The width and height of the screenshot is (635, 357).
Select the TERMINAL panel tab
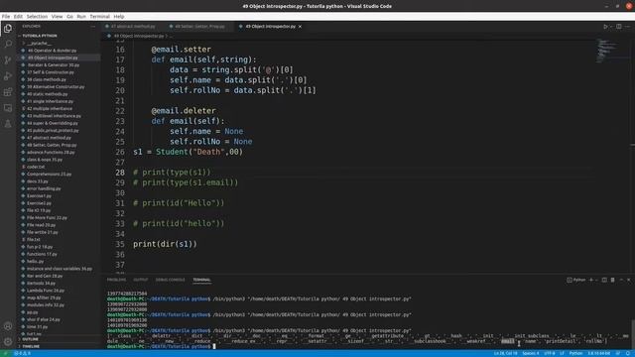(201, 280)
